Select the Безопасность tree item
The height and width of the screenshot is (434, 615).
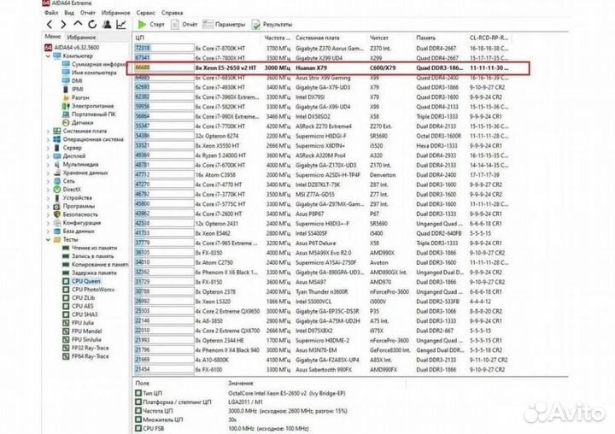point(76,214)
